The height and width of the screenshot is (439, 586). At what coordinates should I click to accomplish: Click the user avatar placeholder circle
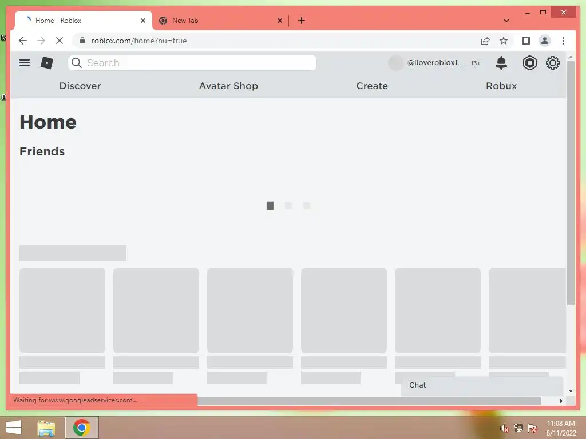pos(396,63)
